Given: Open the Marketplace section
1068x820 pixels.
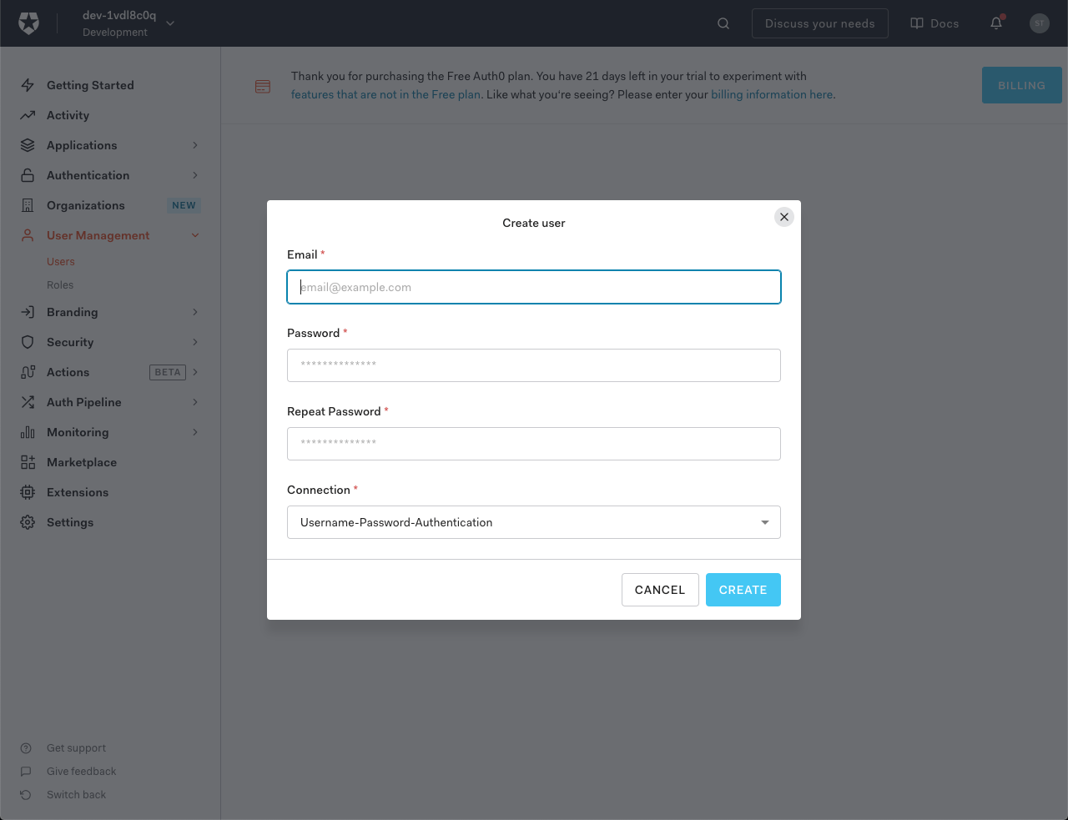Looking at the screenshot, I should [83, 461].
